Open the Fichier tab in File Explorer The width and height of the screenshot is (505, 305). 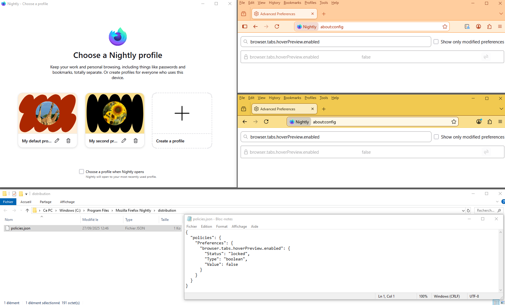tap(8, 202)
